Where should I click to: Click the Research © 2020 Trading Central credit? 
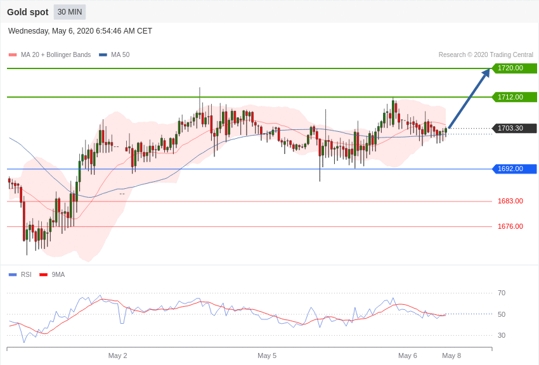486,54
